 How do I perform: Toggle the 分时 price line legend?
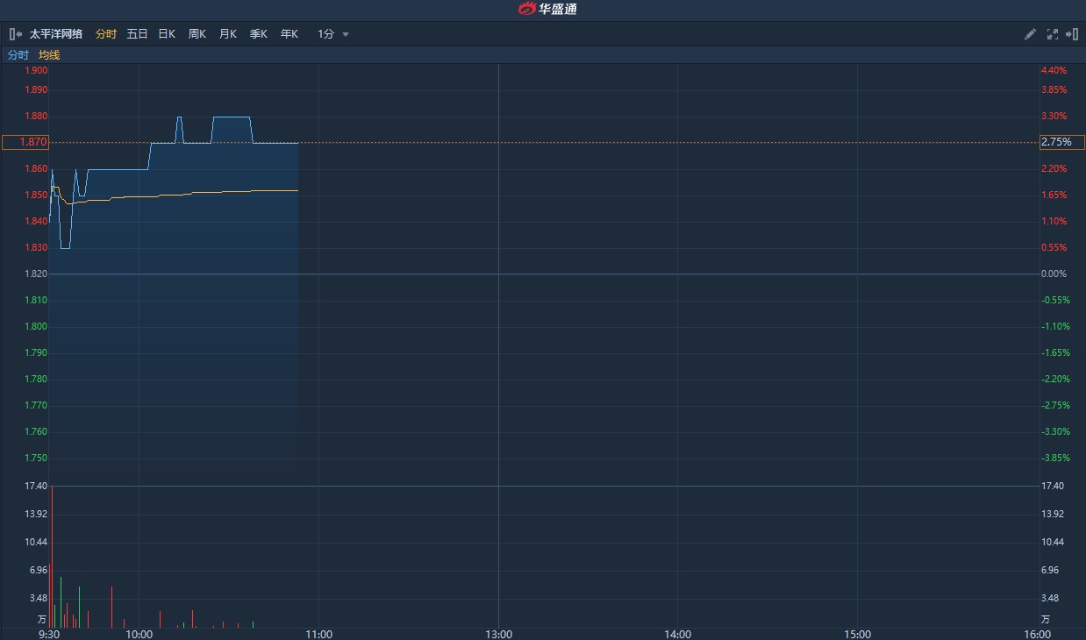tap(18, 55)
